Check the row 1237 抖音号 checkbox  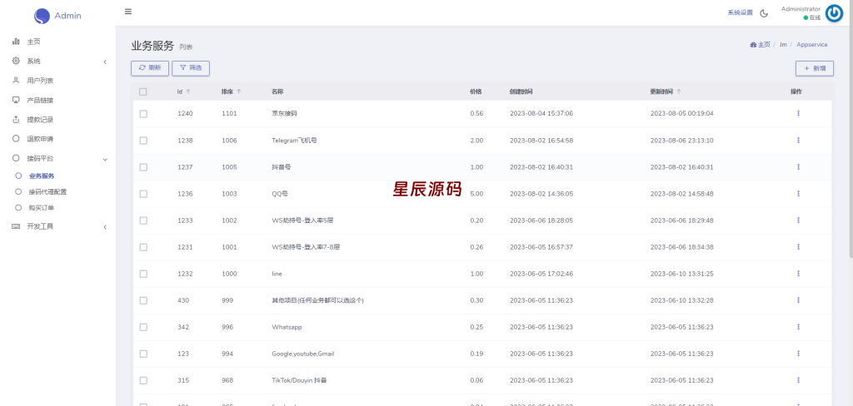pos(143,167)
